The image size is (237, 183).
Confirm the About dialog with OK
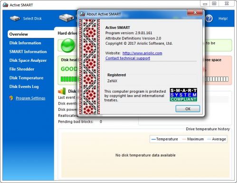pyautogui.click(x=188, y=109)
